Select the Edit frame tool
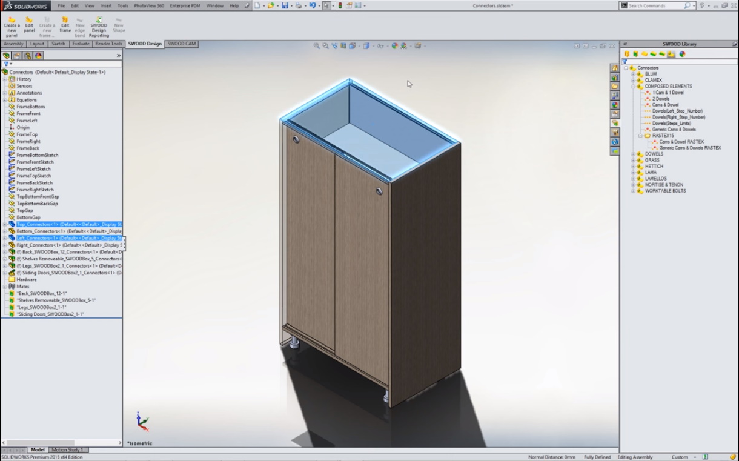The width and height of the screenshot is (739, 461). [65, 27]
